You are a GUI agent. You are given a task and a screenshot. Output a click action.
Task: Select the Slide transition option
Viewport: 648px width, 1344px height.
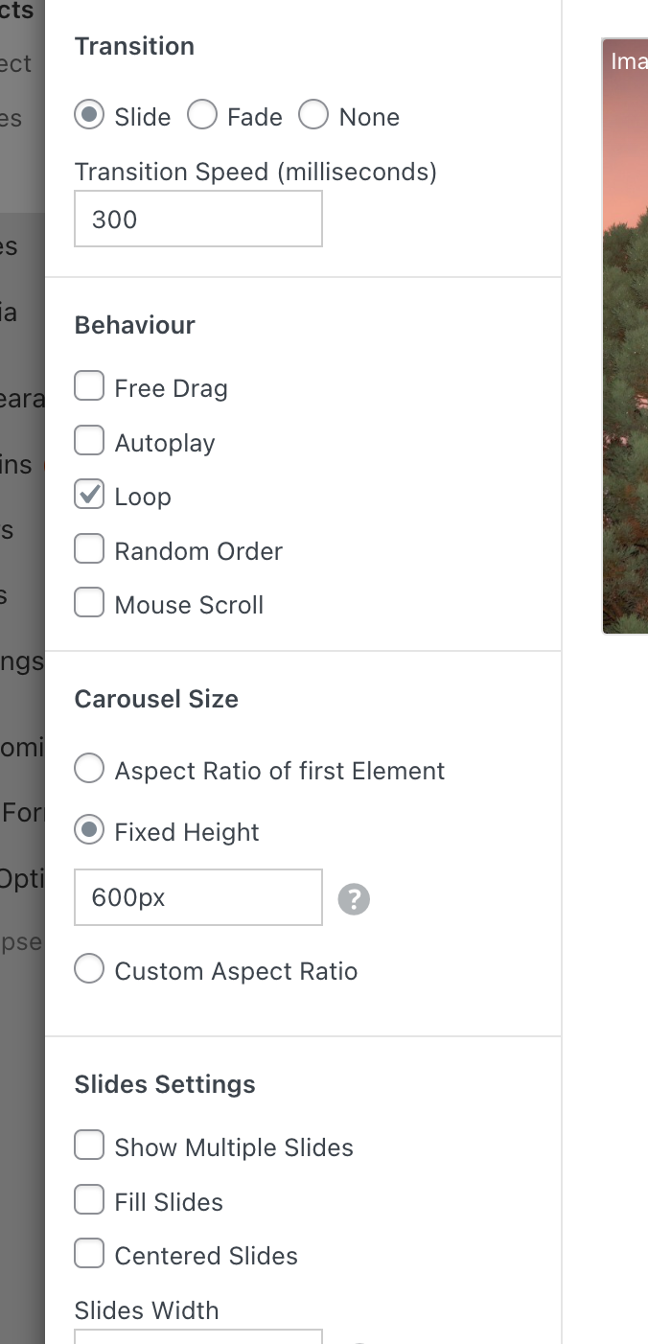89,116
